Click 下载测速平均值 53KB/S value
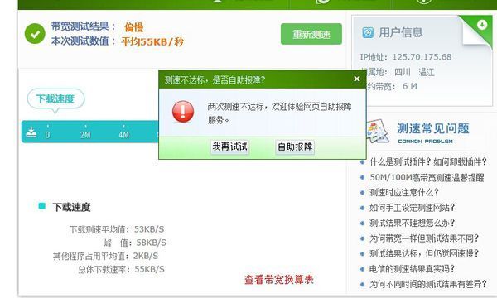This screenshot has width=497, height=298. pos(149,229)
